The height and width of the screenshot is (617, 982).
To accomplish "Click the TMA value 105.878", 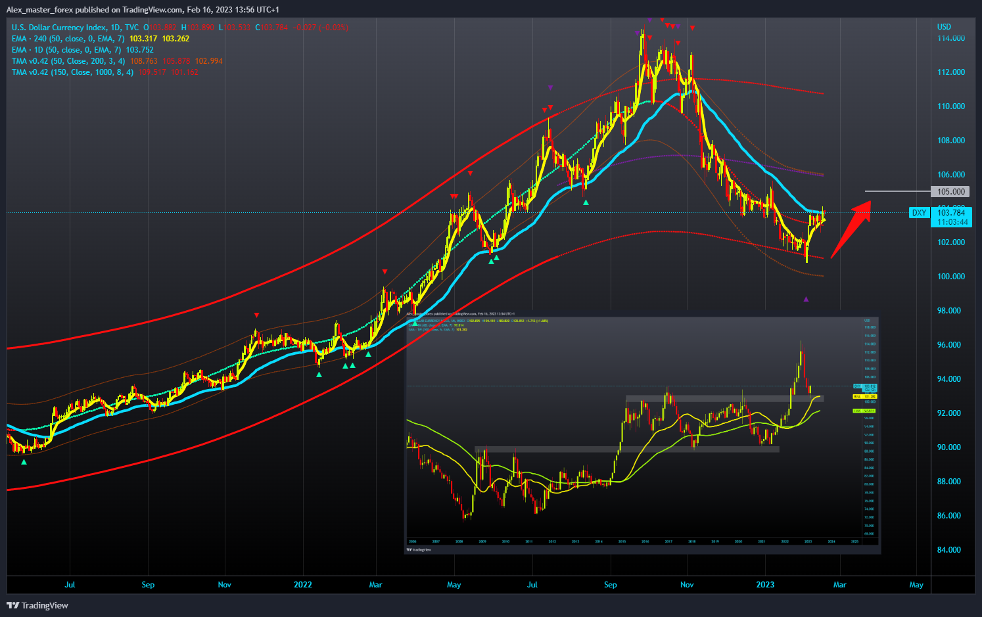I will tap(176, 61).
